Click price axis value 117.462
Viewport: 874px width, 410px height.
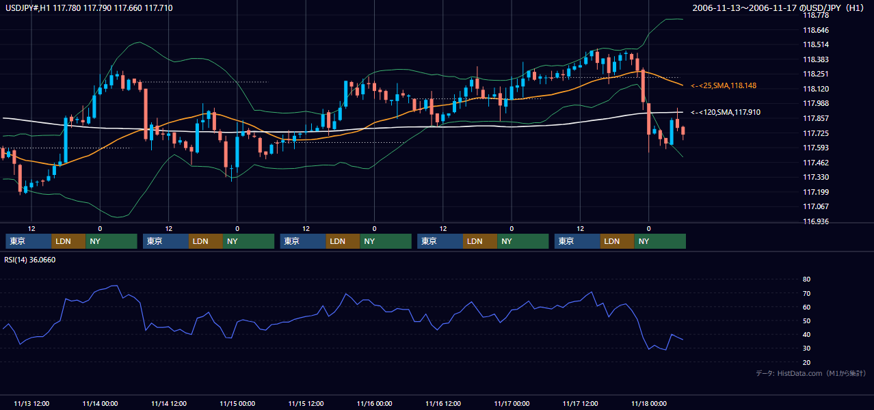(x=815, y=163)
